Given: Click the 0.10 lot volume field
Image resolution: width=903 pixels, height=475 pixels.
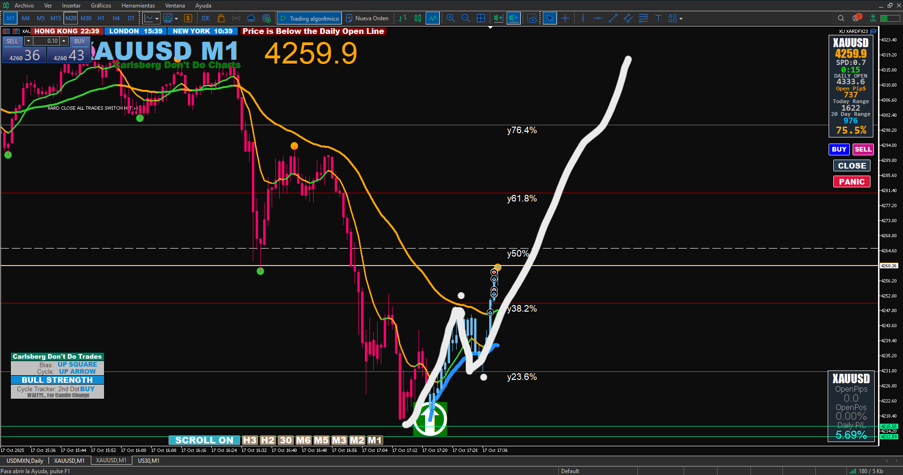Looking at the screenshot, I should (46, 41).
